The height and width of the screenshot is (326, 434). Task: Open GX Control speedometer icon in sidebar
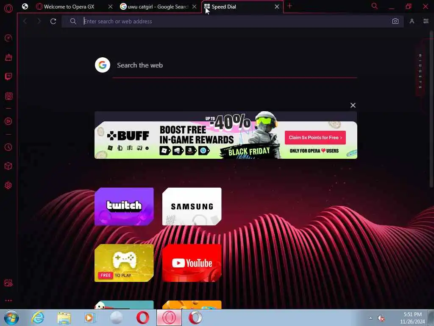[x=8, y=38]
